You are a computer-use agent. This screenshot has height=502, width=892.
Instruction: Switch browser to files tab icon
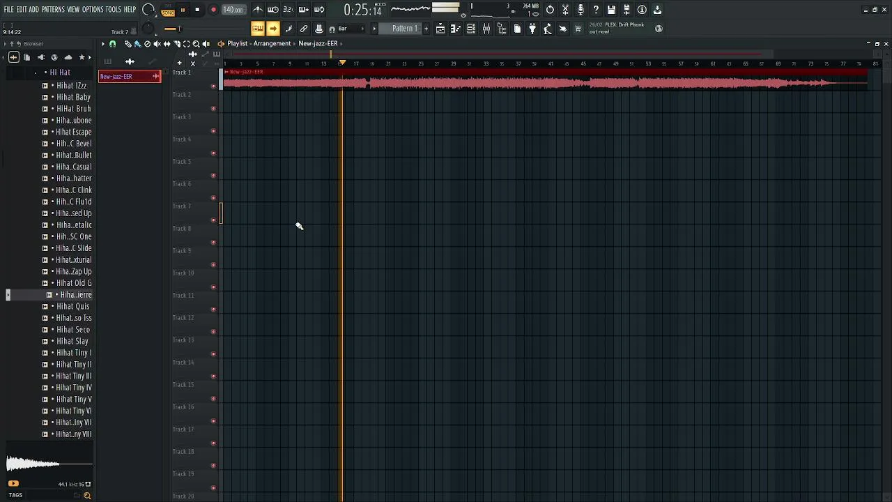[27, 57]
